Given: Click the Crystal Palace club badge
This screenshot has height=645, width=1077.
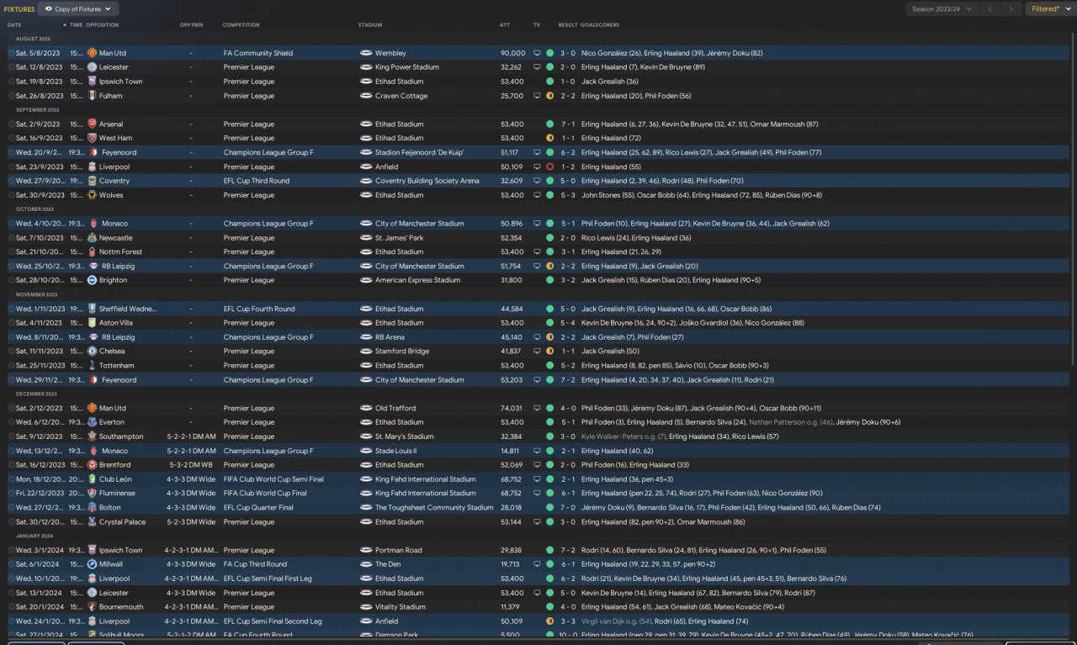Looking at the screenshot, I should pos(92,522).
